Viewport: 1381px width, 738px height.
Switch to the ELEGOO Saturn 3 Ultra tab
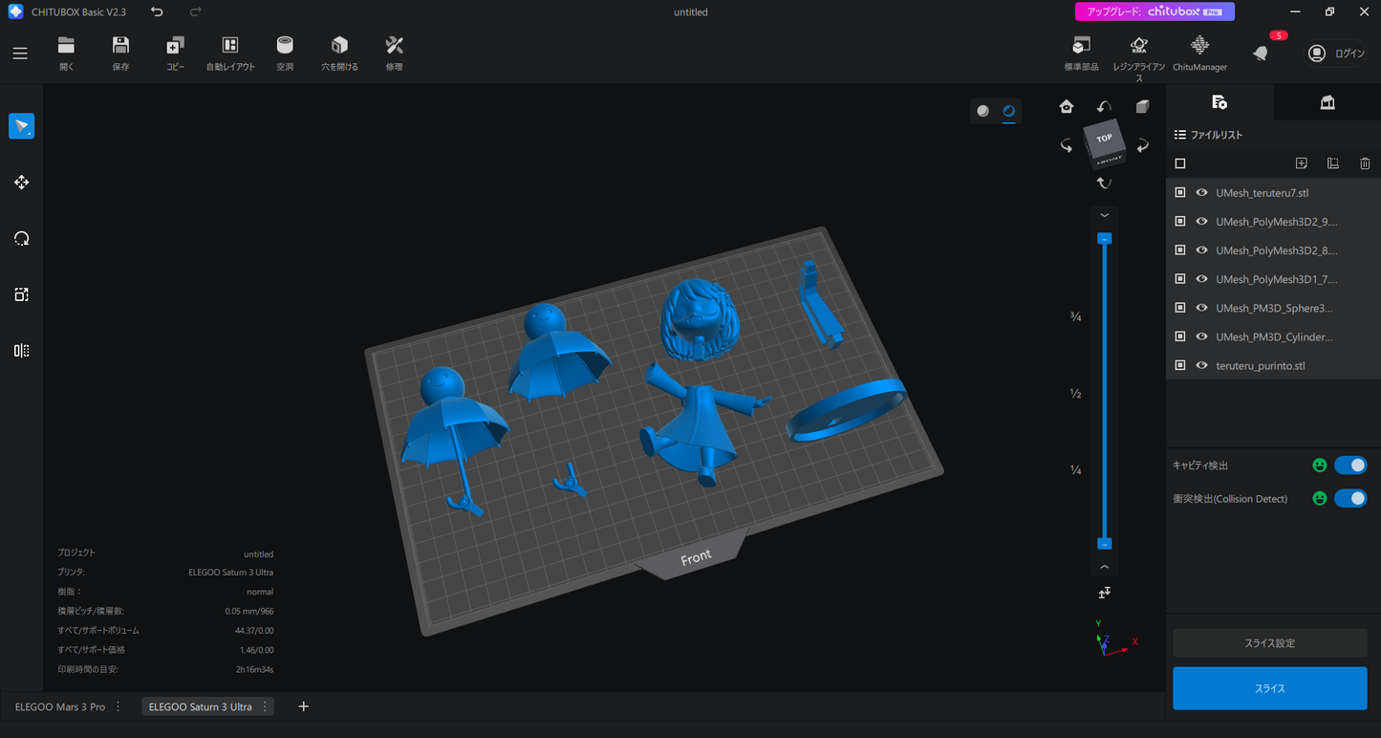(x=201, y=706)
